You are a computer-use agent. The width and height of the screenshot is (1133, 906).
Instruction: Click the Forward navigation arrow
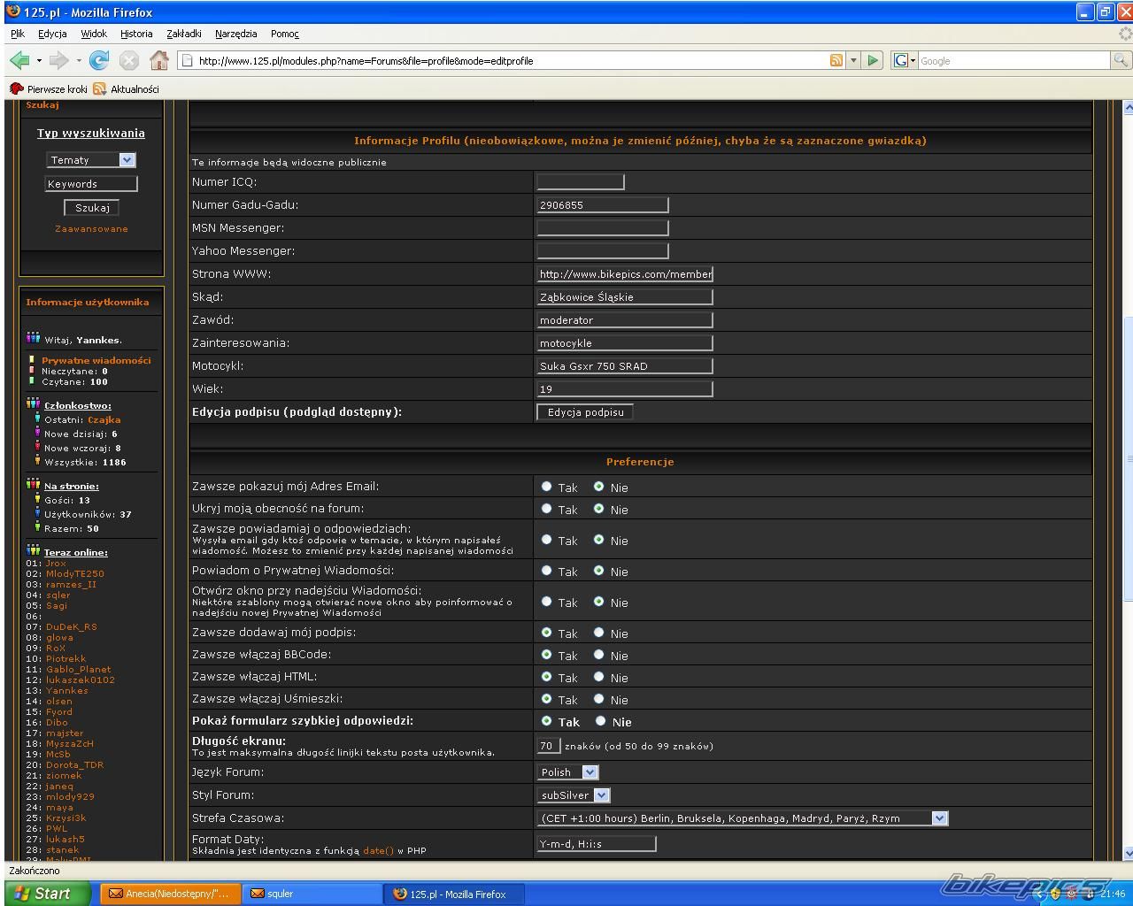pyautogui.click(x=58, y=60)
